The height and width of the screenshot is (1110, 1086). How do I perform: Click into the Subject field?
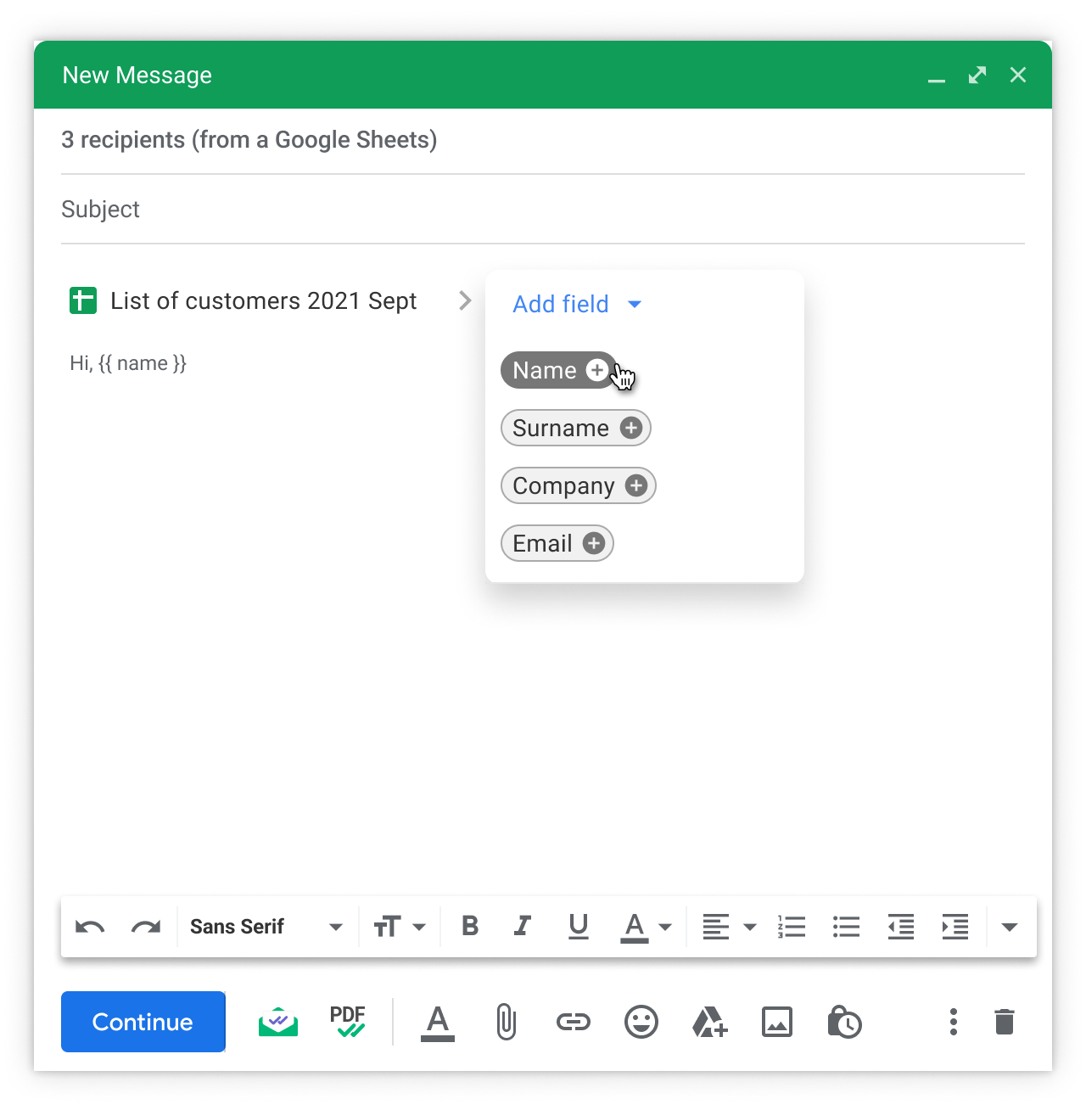[543, 210]
